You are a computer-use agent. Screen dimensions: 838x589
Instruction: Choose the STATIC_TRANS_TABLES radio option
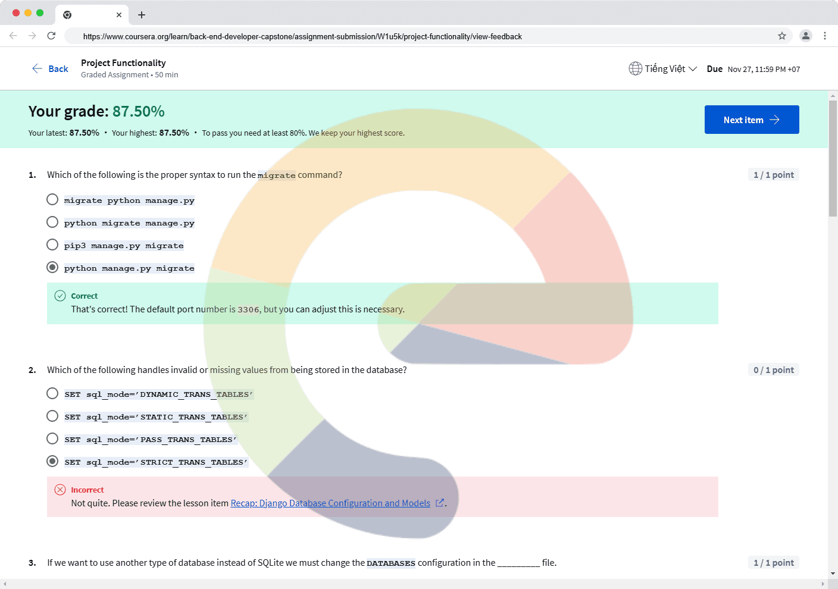52,416
